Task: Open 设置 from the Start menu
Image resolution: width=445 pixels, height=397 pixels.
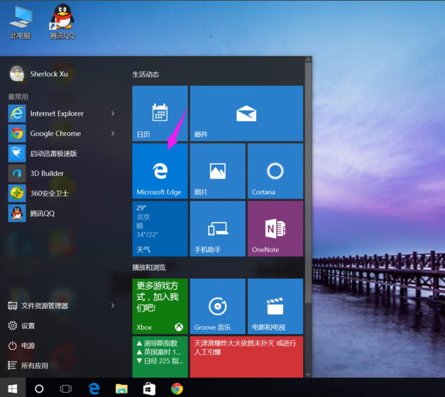Action: (28, 325)
